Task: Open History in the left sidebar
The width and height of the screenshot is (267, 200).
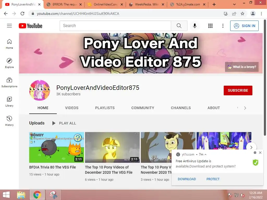Action: coord(9,121)
